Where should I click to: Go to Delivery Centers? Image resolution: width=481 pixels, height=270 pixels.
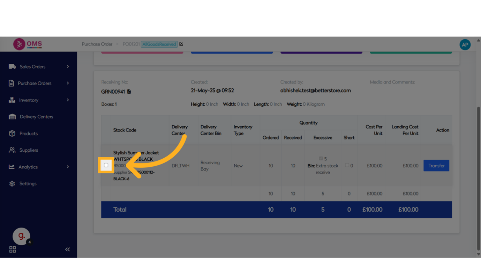pyautogui.click(x=36, y=117)
